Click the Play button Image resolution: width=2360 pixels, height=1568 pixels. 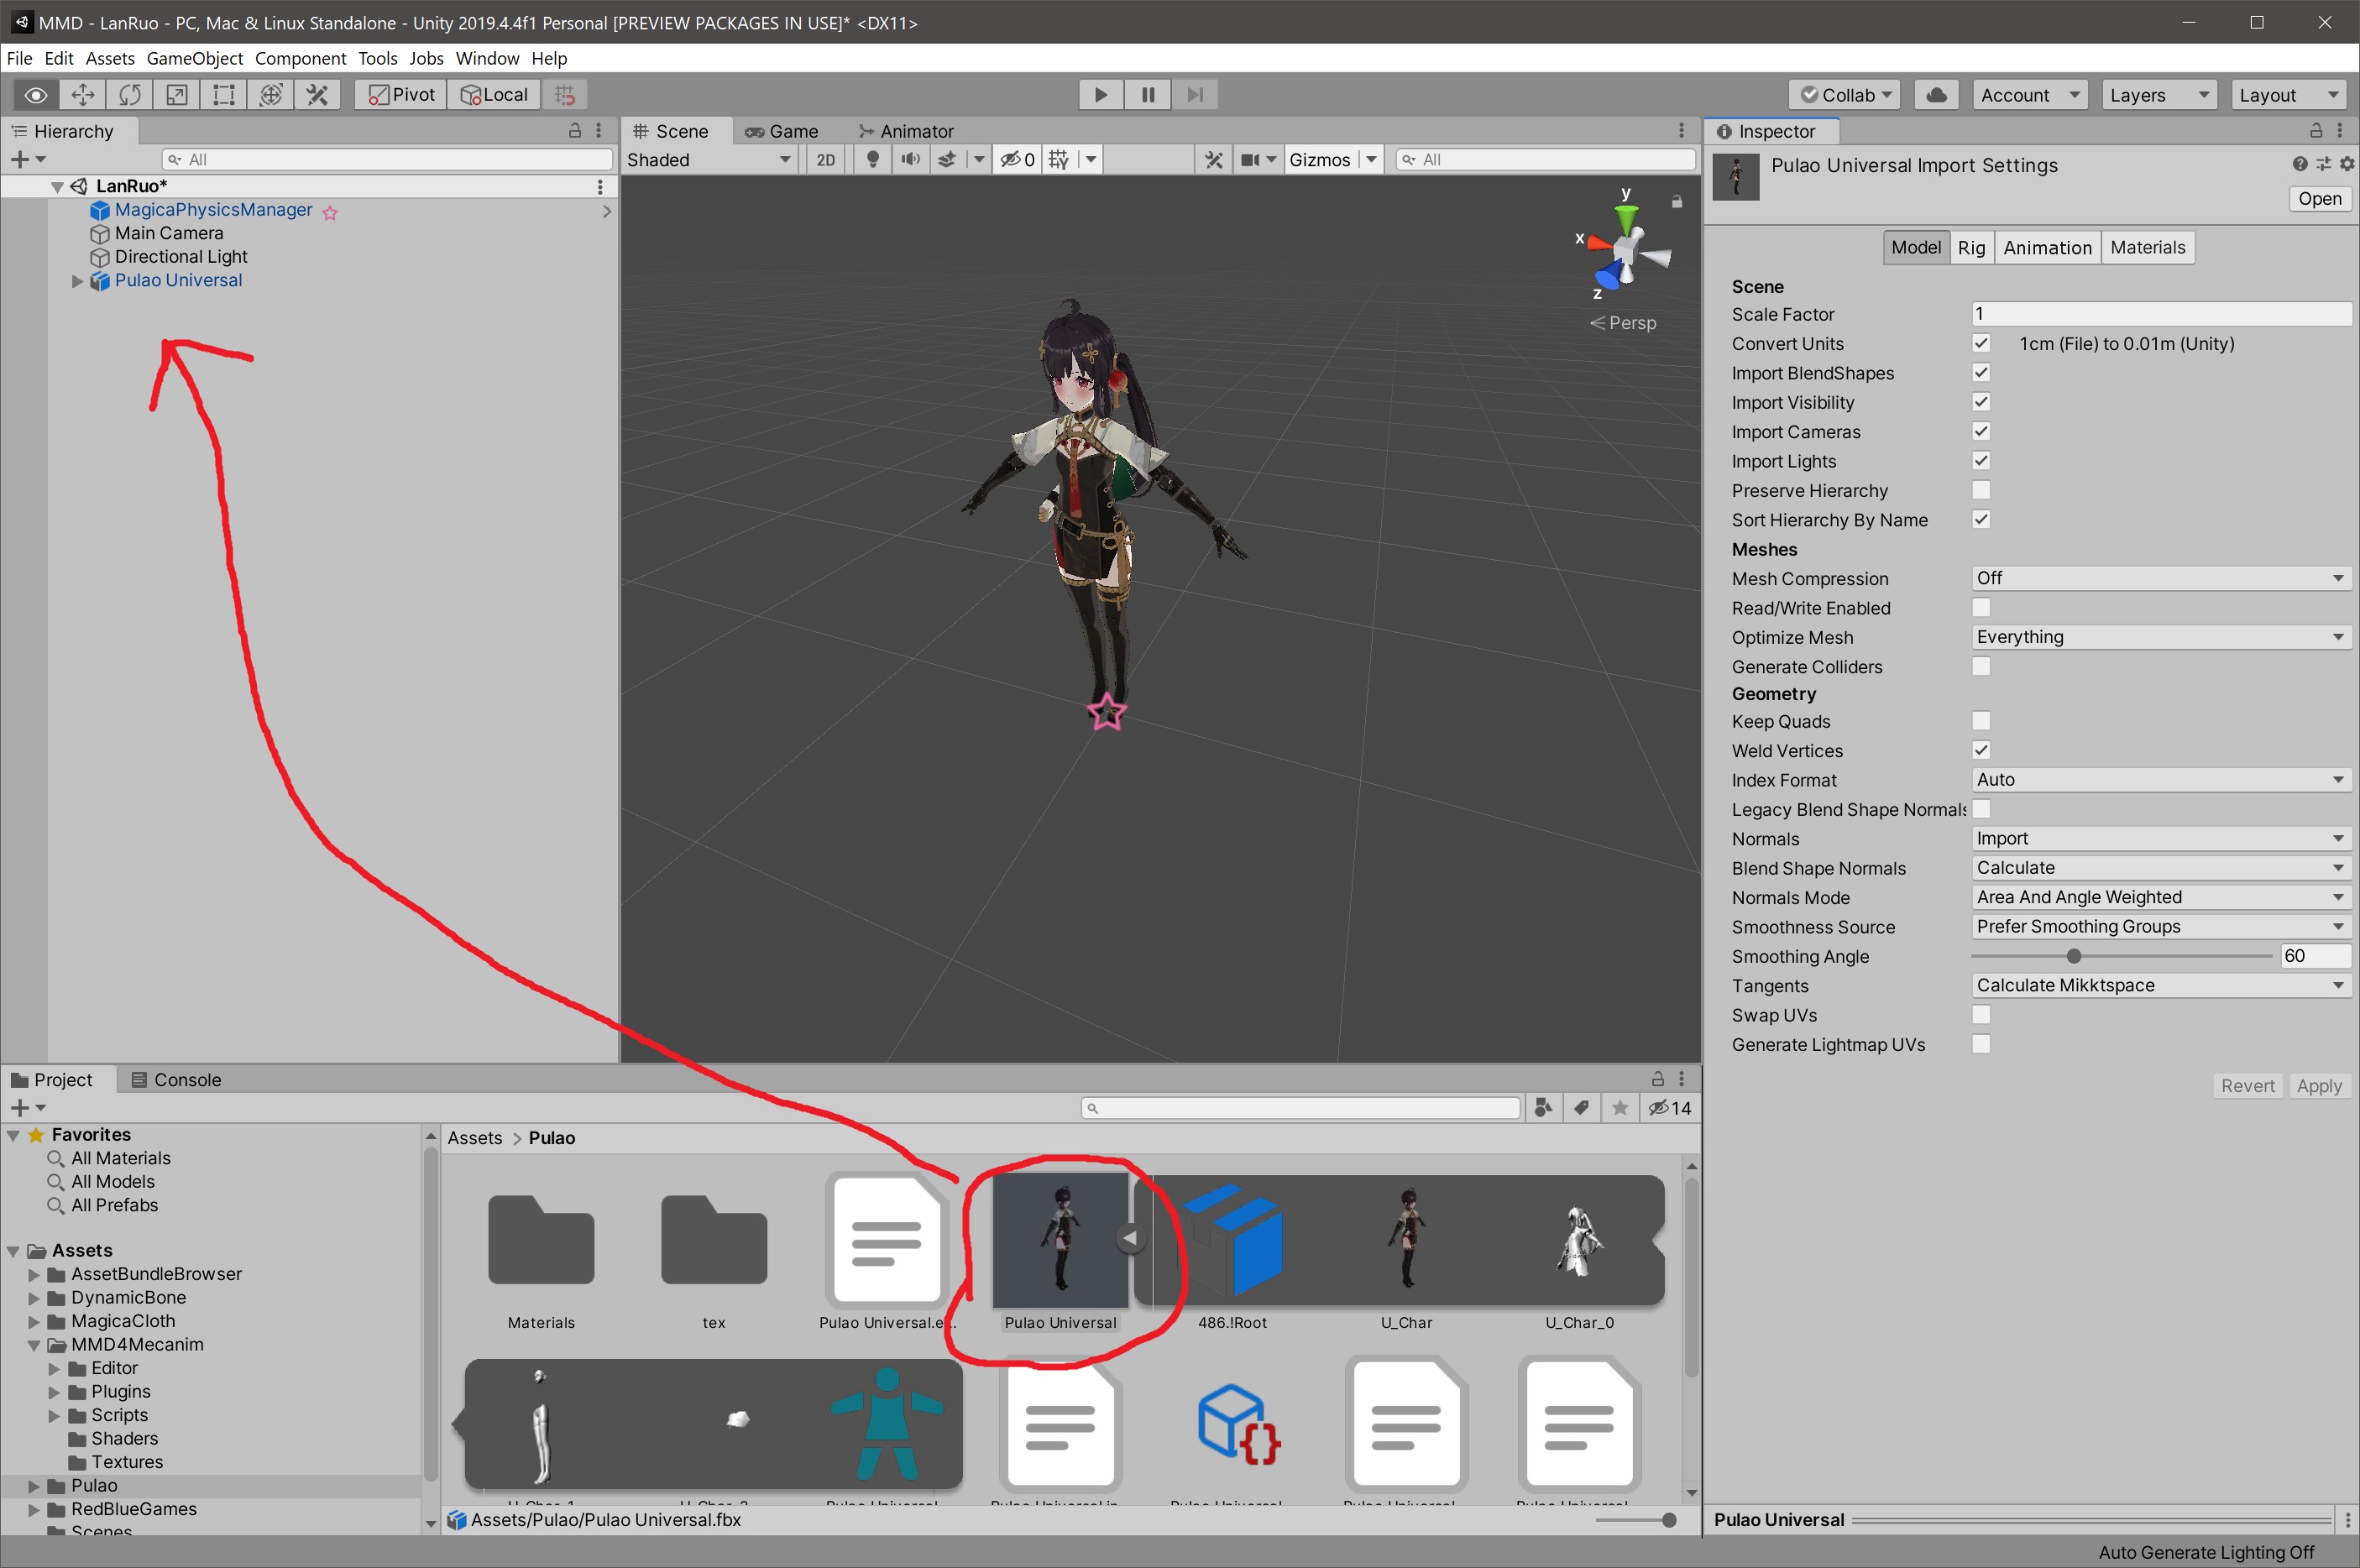pos(1100,95)
